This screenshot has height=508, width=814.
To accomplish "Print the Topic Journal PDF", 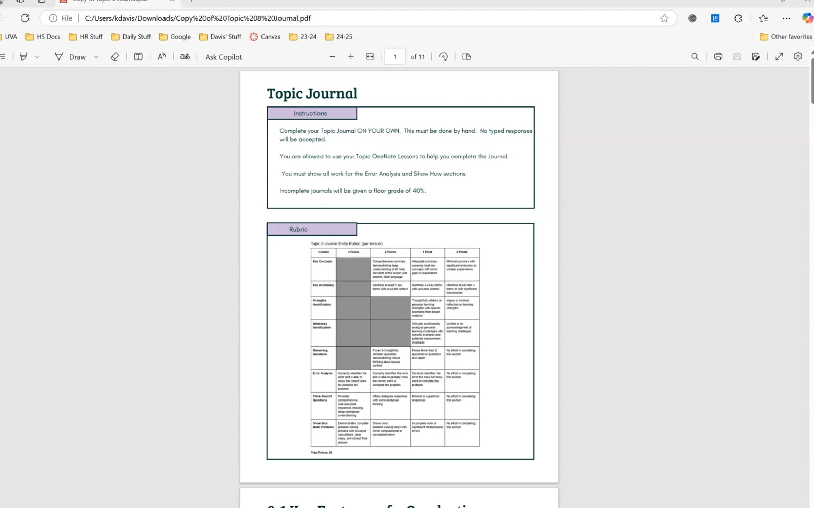I will (718, 57).
